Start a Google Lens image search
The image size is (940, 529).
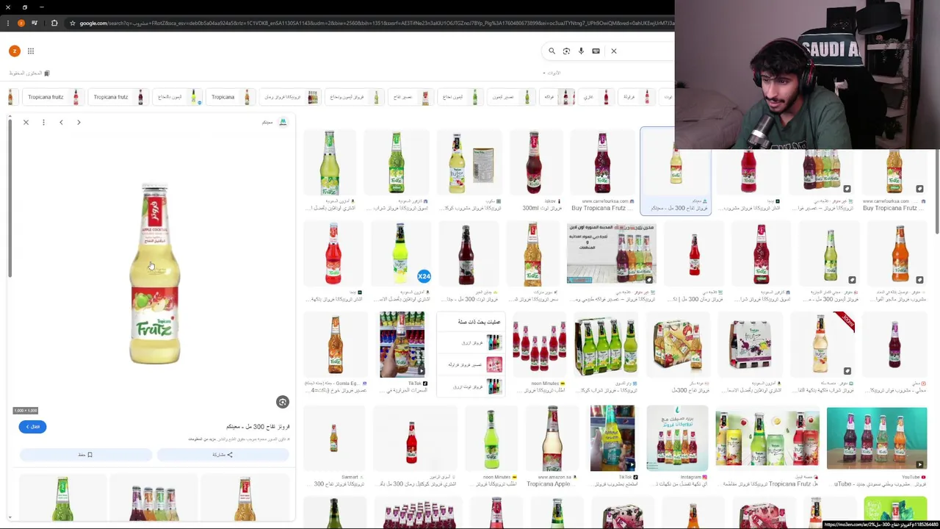pos(566,51)
